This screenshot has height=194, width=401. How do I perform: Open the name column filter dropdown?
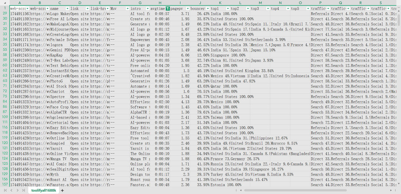(68, 9)
